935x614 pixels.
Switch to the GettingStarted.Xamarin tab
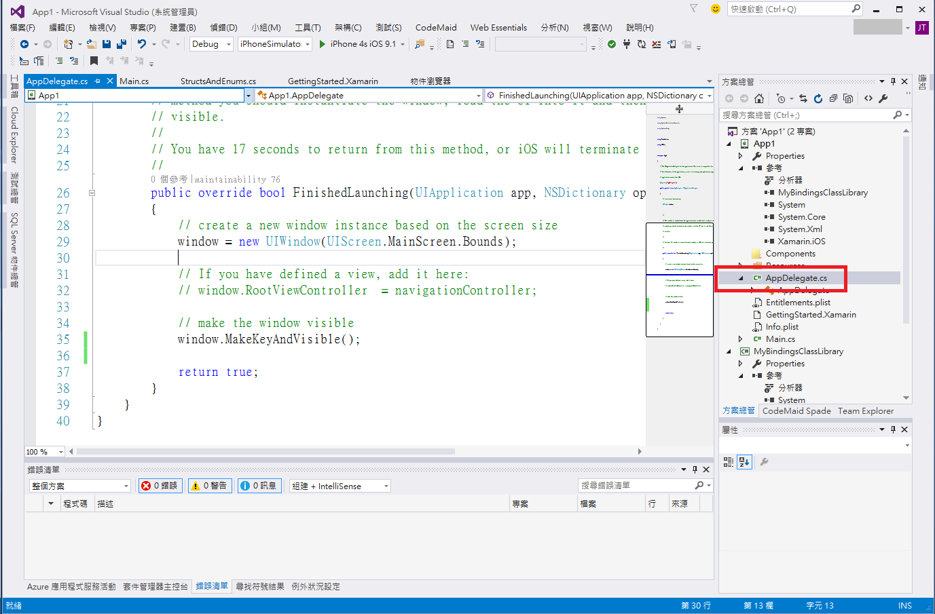(333, 81)
